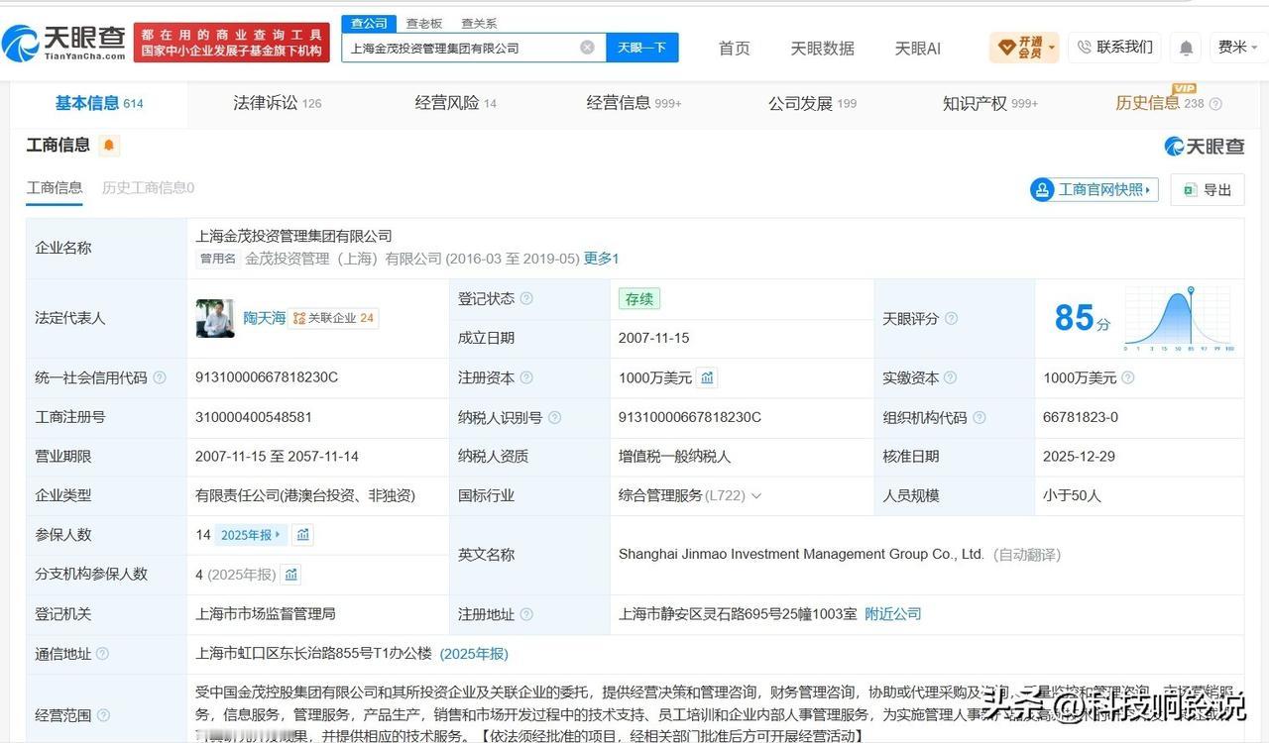Open 天眼AI in top navigation
The width and height of the screenshot is (1269, 743).
(917, 48)
